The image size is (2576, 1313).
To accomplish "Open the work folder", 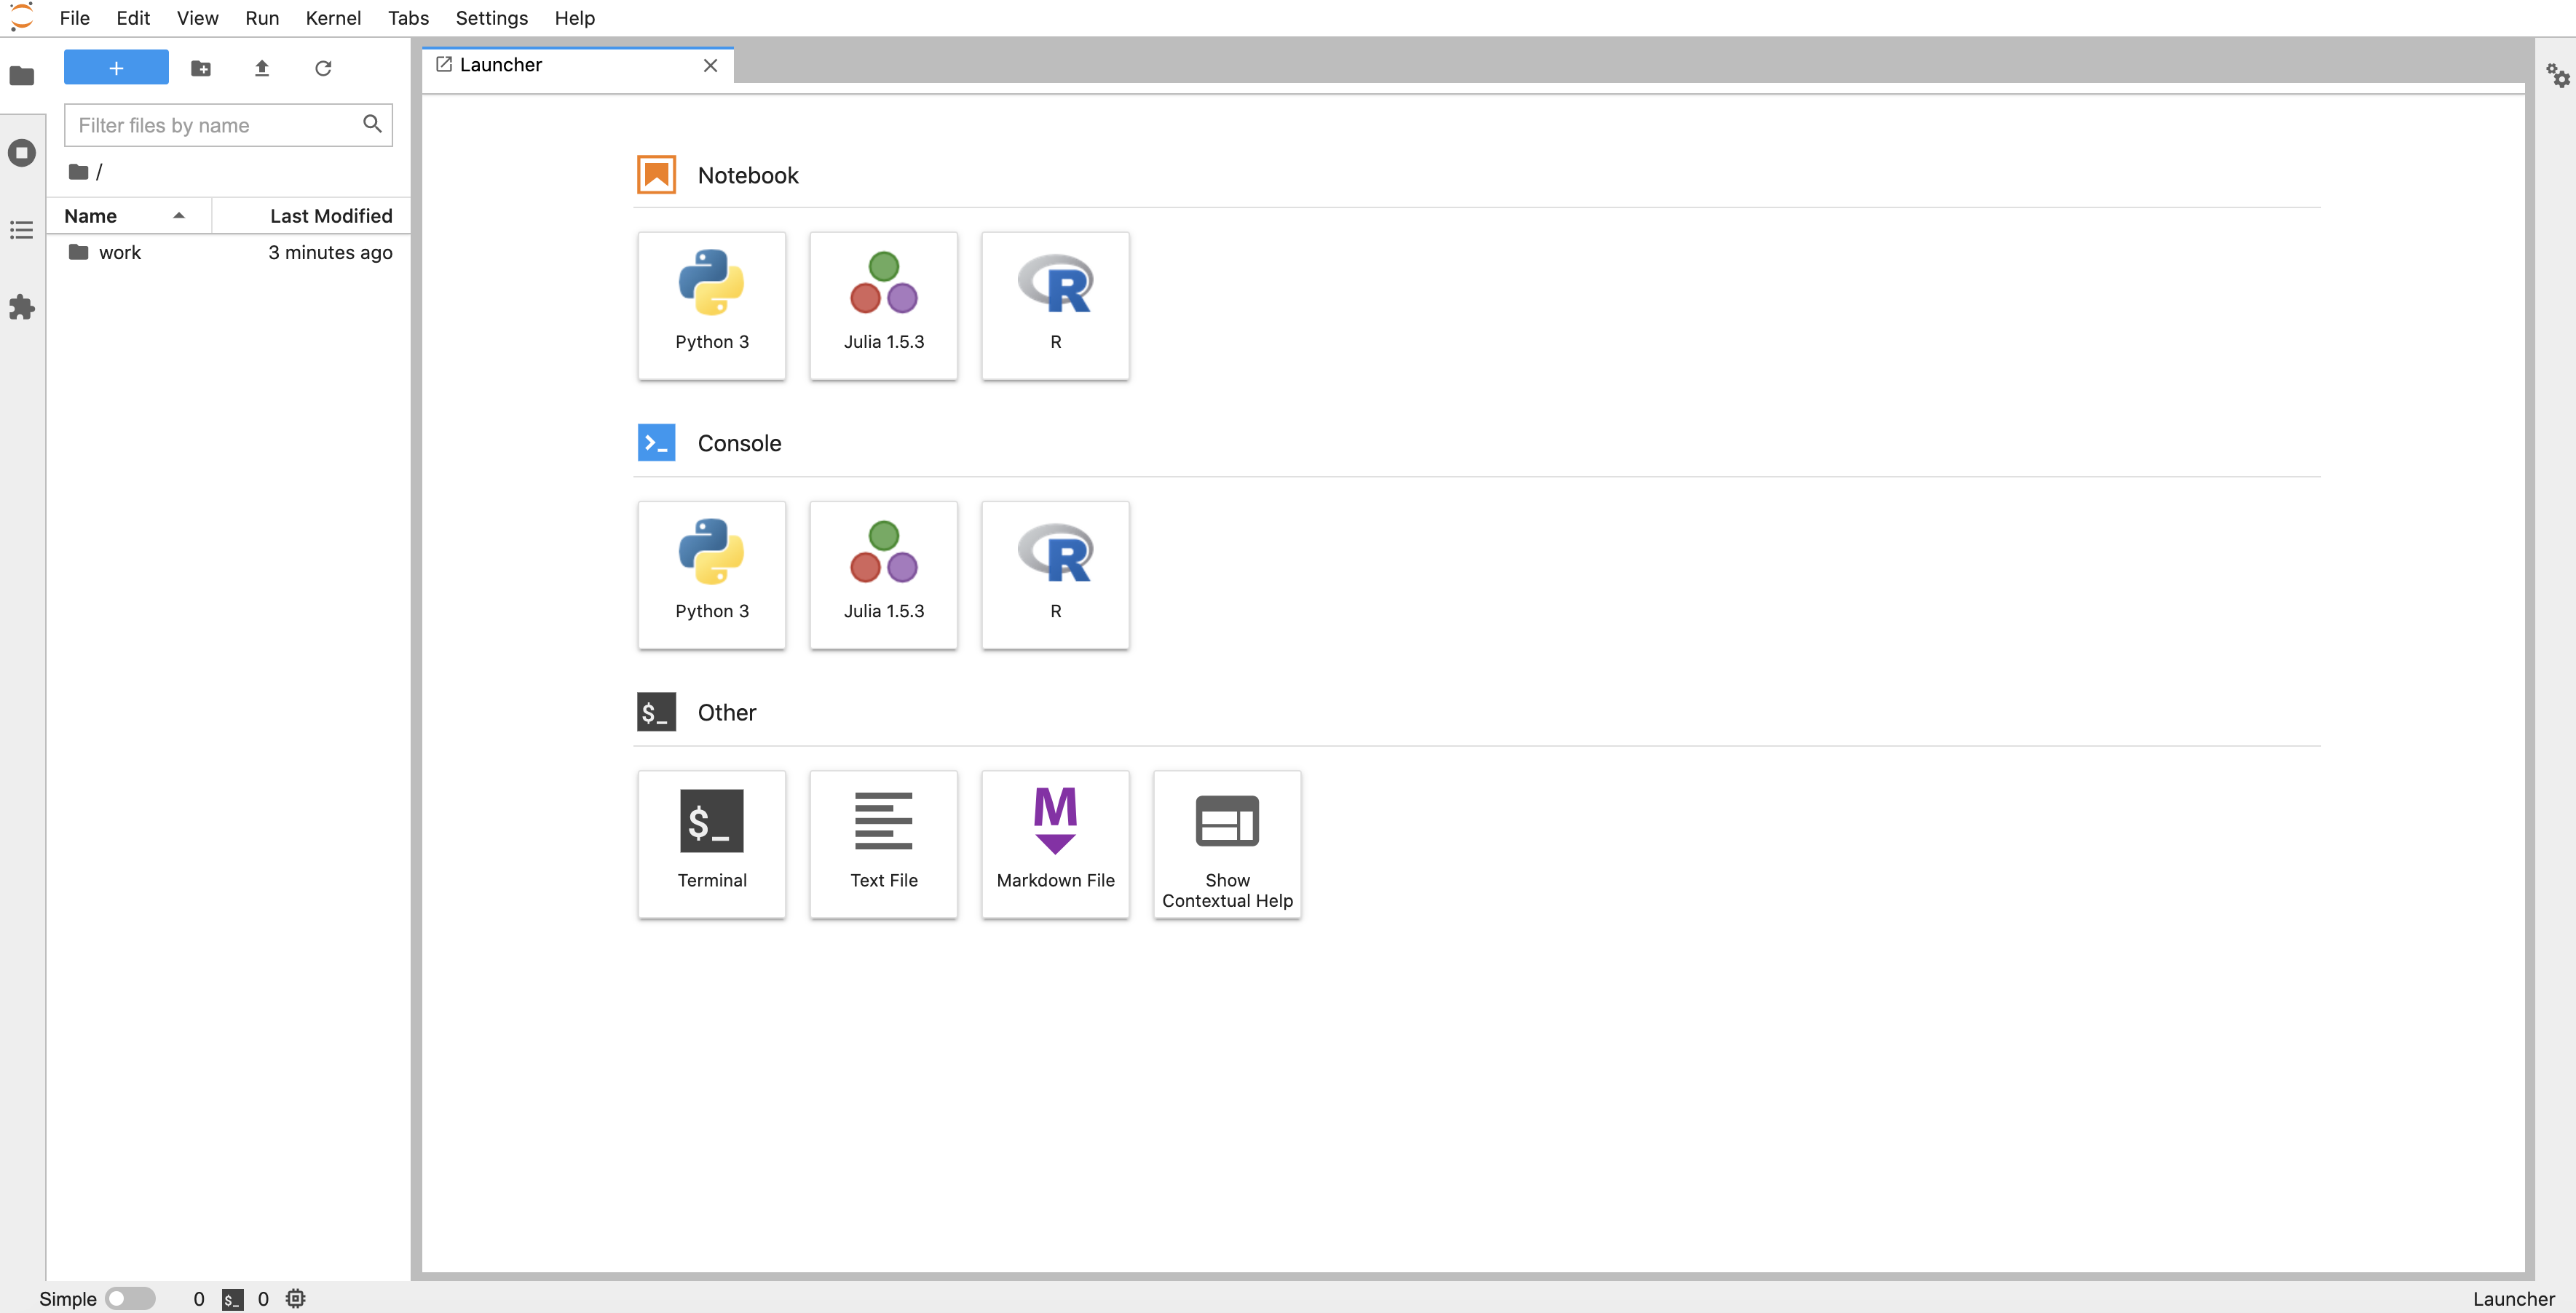I will point(120,253).
